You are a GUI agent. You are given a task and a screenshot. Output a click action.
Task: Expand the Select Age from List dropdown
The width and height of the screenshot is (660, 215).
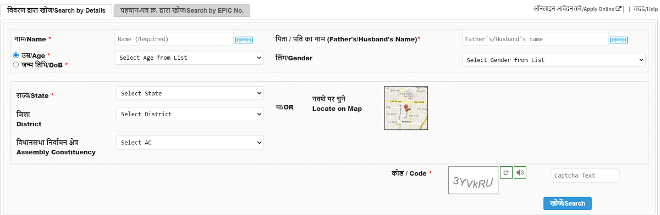pyautogui.click(x=189, y=58)
